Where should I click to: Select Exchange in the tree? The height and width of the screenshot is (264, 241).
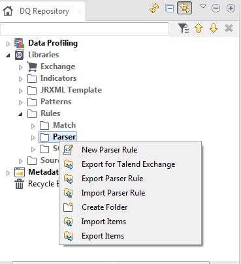click(x=57, y=66)
